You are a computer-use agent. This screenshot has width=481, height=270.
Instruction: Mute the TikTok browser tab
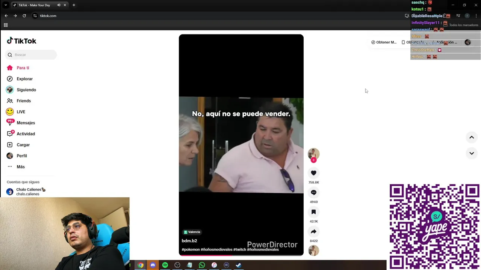click(x=59, y=5)
